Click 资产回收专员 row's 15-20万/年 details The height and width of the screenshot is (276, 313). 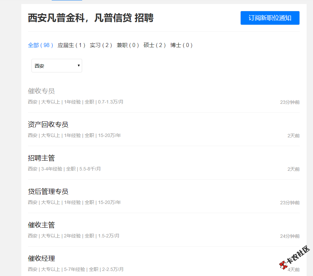(74, 135)
